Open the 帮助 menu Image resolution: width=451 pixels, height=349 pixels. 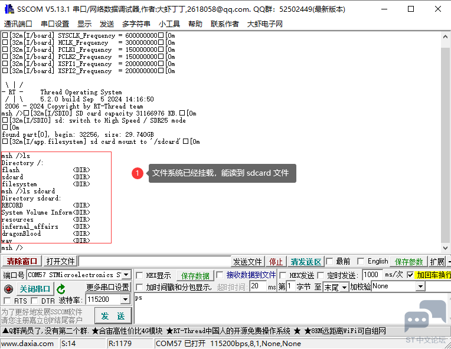(x=195, y=24)
